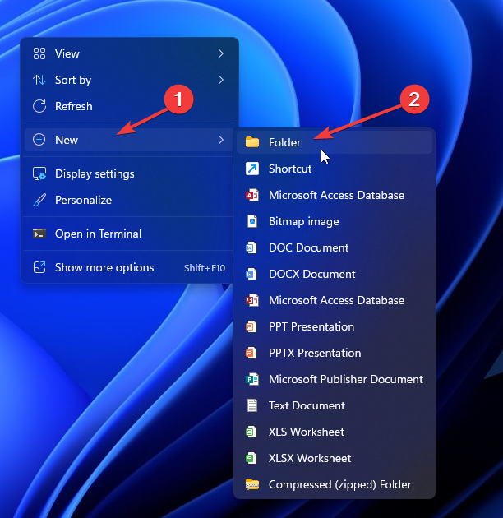Create a new Microsoft Publisher Document
Screen dimensions: 503x518
tap(335, 379)
